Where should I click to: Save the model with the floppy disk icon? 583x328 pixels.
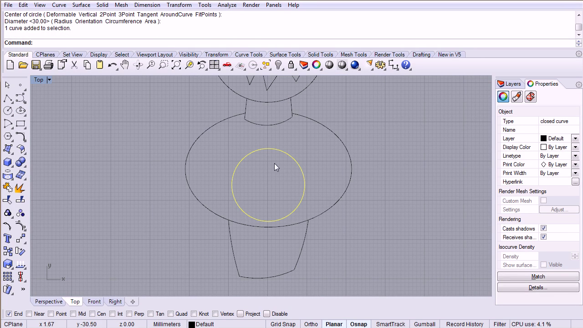[36, 65]
